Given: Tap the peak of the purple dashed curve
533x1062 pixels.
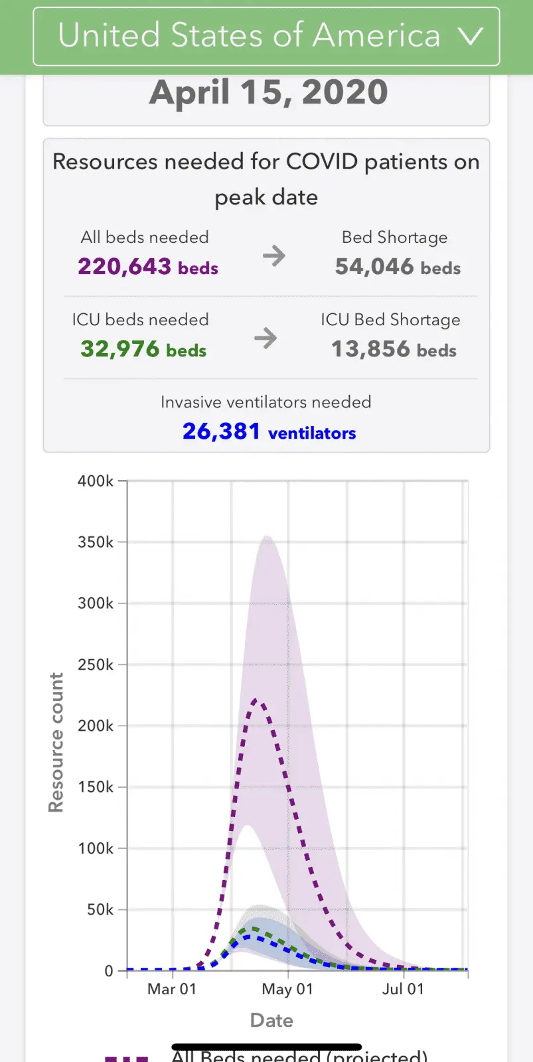Looking at the screenshot, I should [x=256, y=700].
